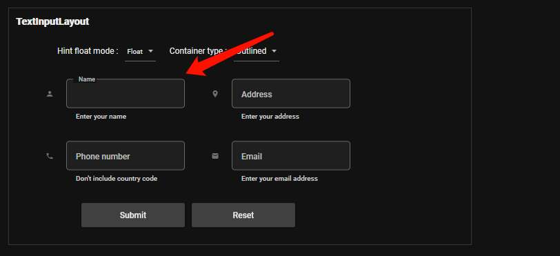Click the envelope icon beside Email field
The image size is (560, 256).
tap(215, 156)
